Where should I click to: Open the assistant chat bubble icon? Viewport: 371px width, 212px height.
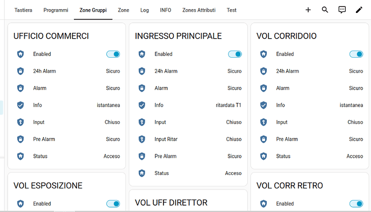pos(342,10)
